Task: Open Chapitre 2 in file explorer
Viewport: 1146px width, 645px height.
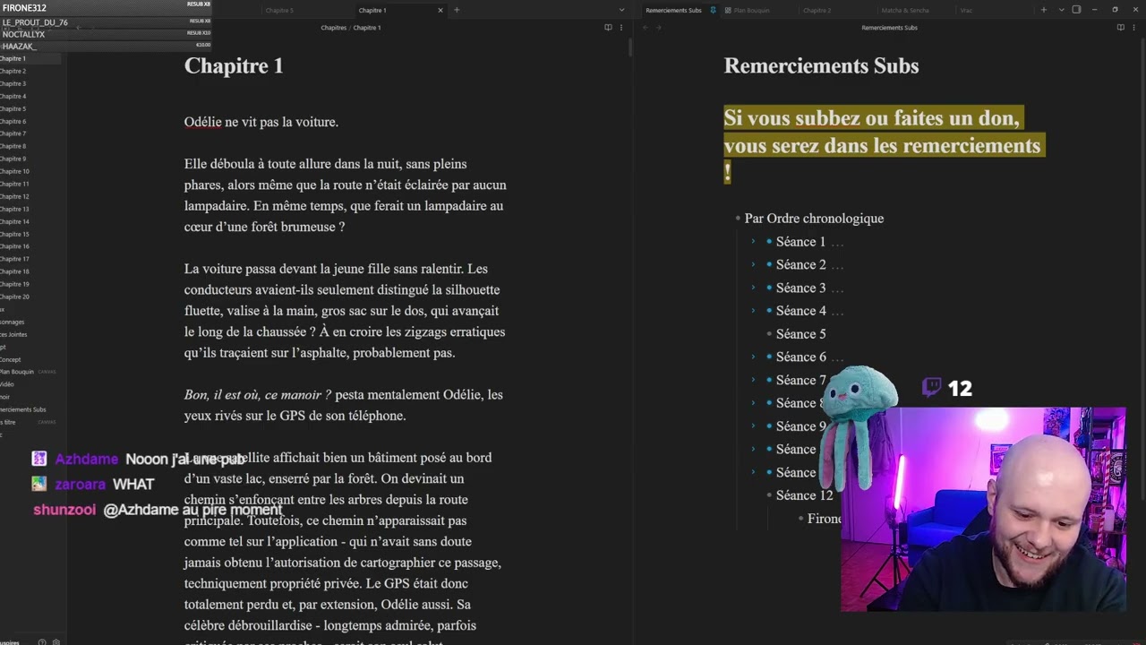Action: tap(13, 71)
